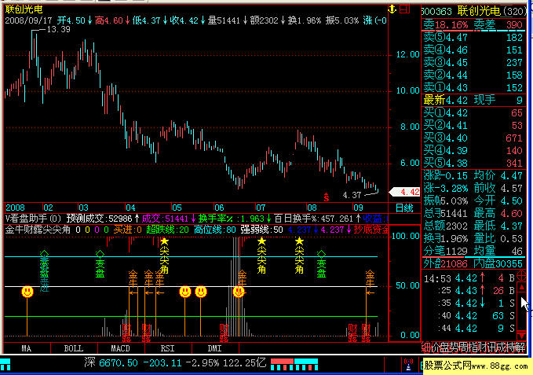Viewport: 533px width, 375px height.
Task: Click the 尖尖角 star marker nearest the 08 label
Action: pyautogui.click(x=299, y=256)
